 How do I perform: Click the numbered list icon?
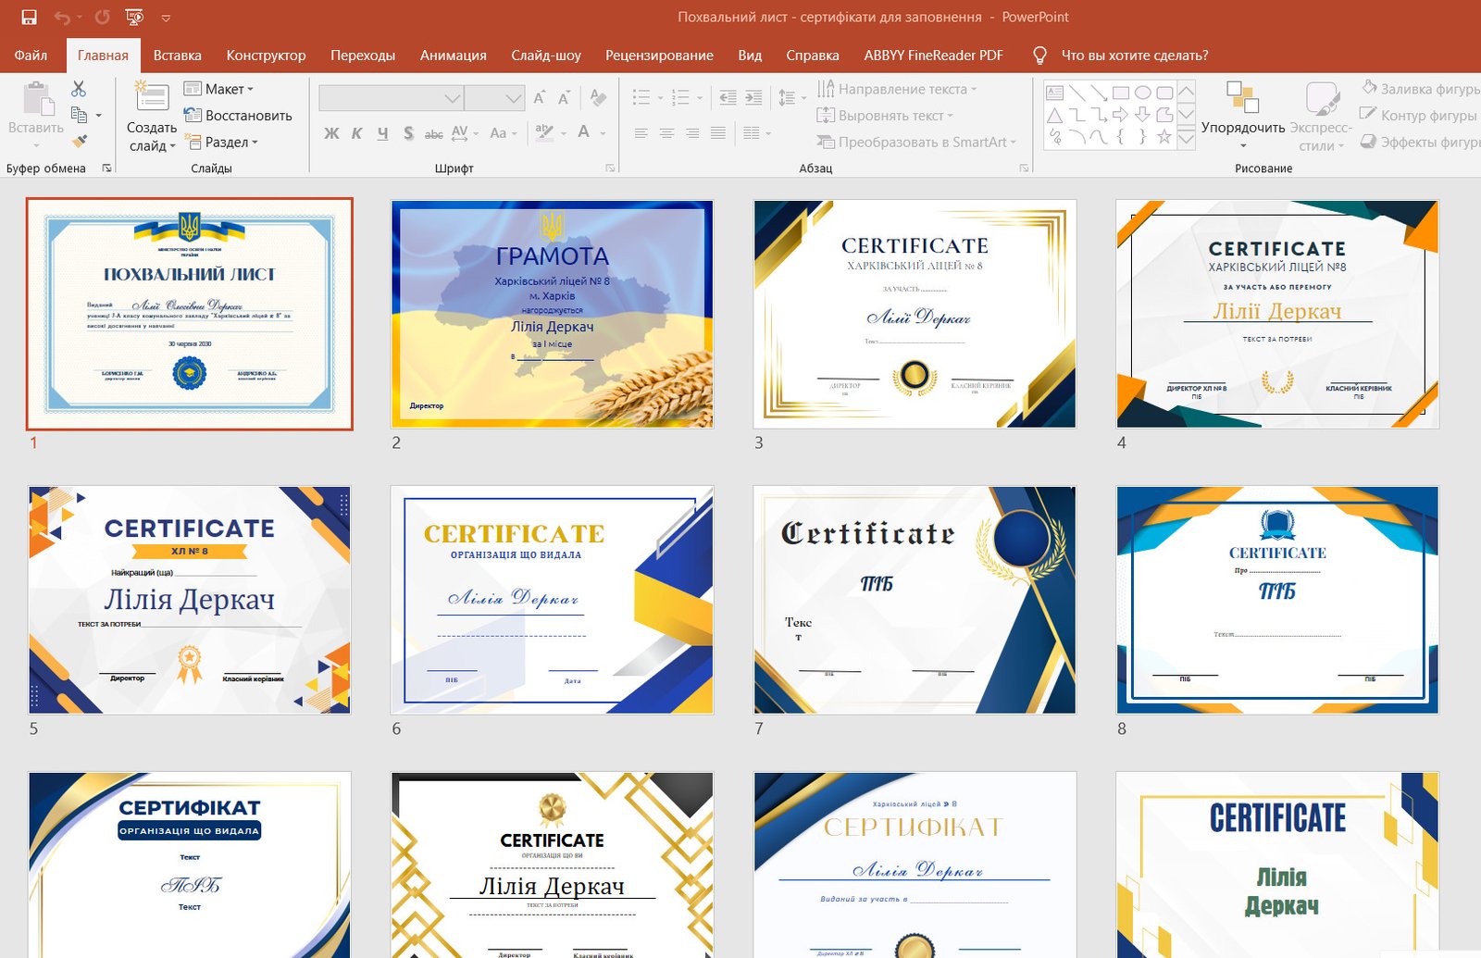pyautogui.click(x=680, y=97)
